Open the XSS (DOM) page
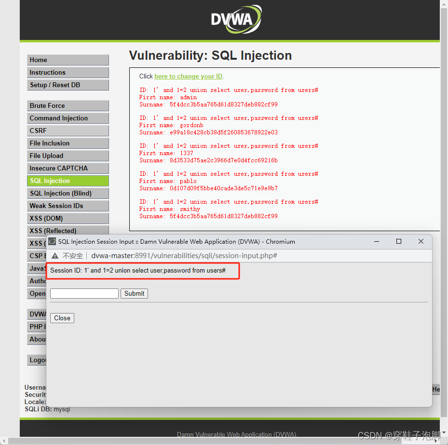Screen dimensions: 448x445 click(68, 219)
